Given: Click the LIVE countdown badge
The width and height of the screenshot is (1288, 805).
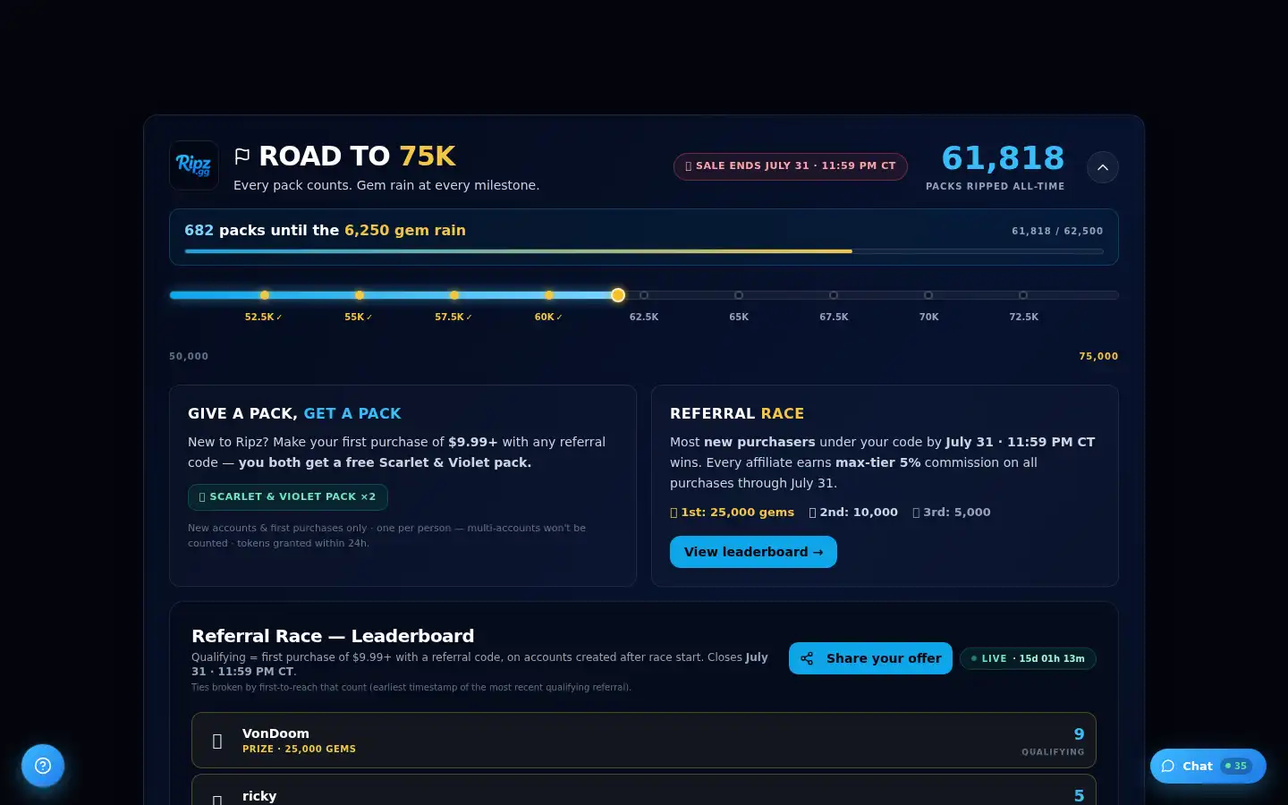Looking at the screenshot, I should point(1028,658).
